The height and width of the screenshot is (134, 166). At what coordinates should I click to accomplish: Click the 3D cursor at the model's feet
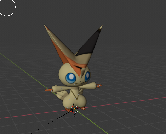point(75,109)
